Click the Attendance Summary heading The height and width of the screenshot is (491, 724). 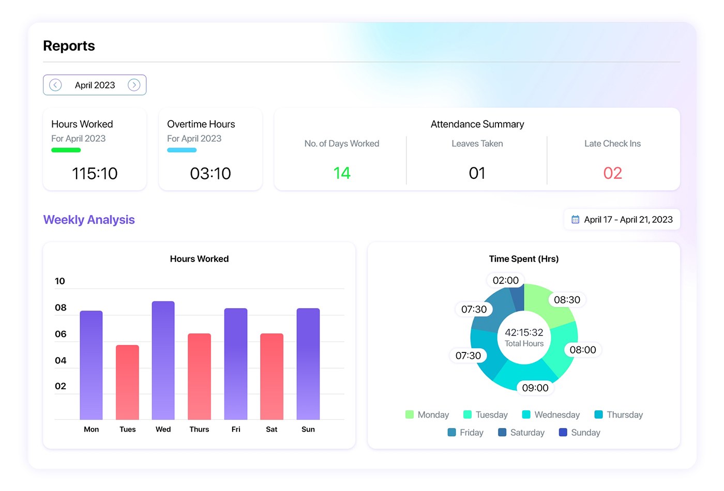pyautogui.click(x=477, y=124)
